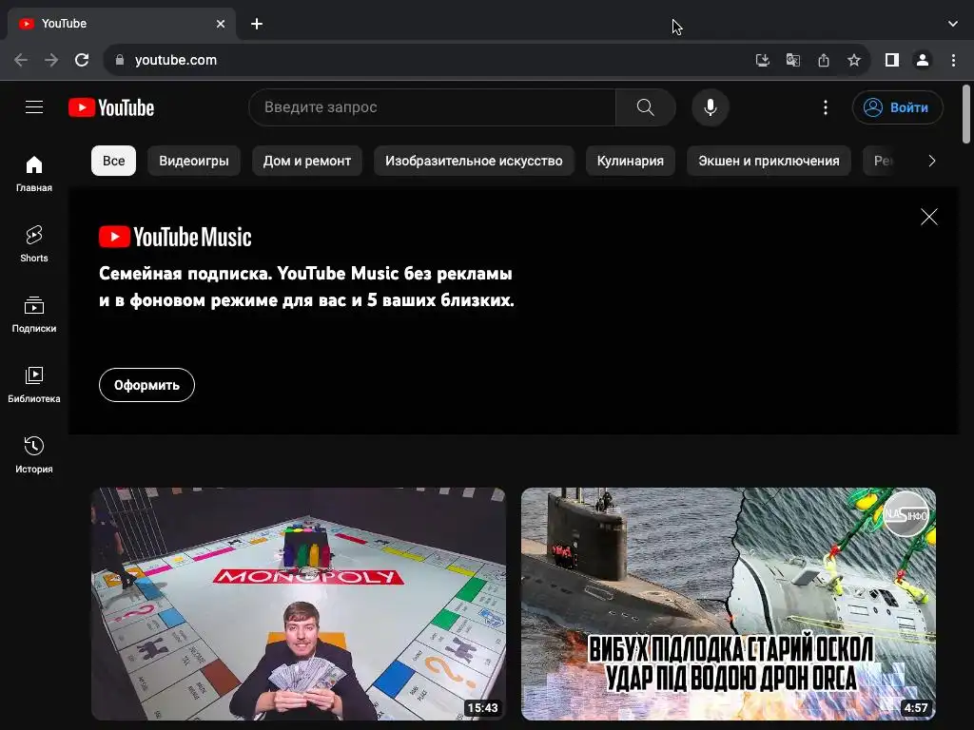Open the Chrome profile icon
The height and width of the screenshot is (730, 974).
point(923,60)
